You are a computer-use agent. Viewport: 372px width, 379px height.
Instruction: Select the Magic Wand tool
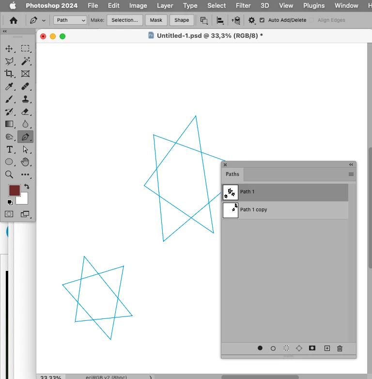pos(25,61)
